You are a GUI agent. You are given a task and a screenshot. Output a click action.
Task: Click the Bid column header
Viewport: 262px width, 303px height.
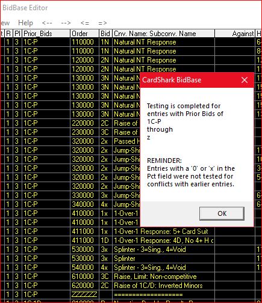pyautogui.click(x=105, y=34)
